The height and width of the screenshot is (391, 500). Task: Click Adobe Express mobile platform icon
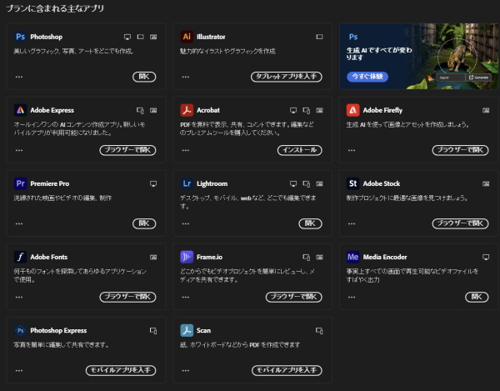[140, 110]
